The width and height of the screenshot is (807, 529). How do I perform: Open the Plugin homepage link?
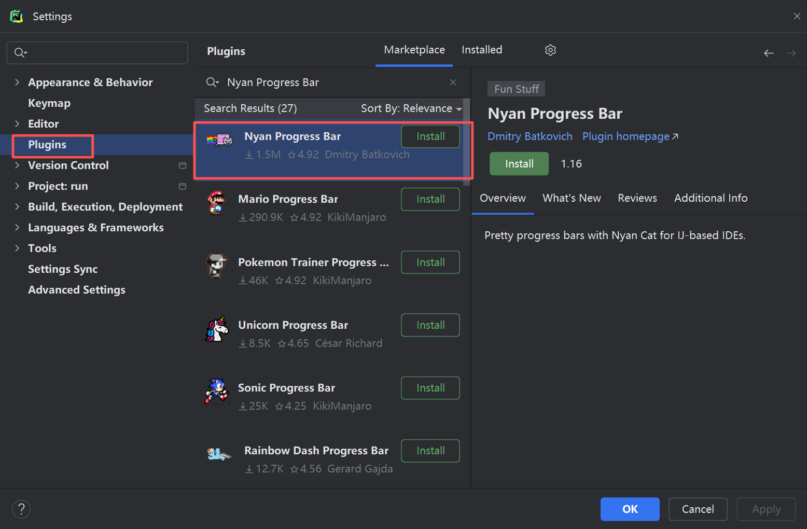(x=630, y=136)
